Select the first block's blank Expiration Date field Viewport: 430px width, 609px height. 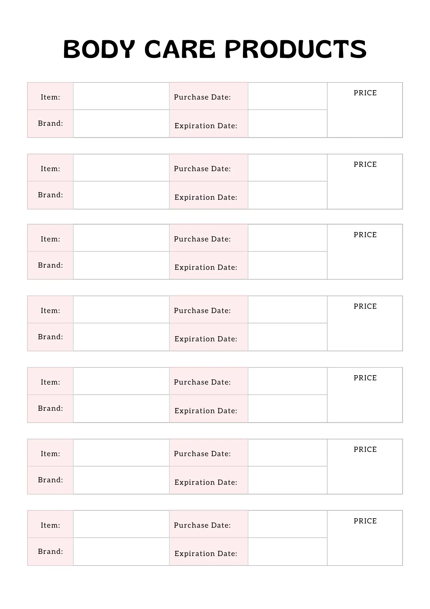pyautogui.click(x=287, y=124)
